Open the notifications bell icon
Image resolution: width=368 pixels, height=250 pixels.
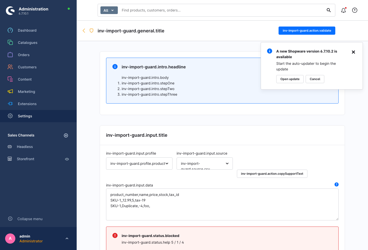(343, 10)
